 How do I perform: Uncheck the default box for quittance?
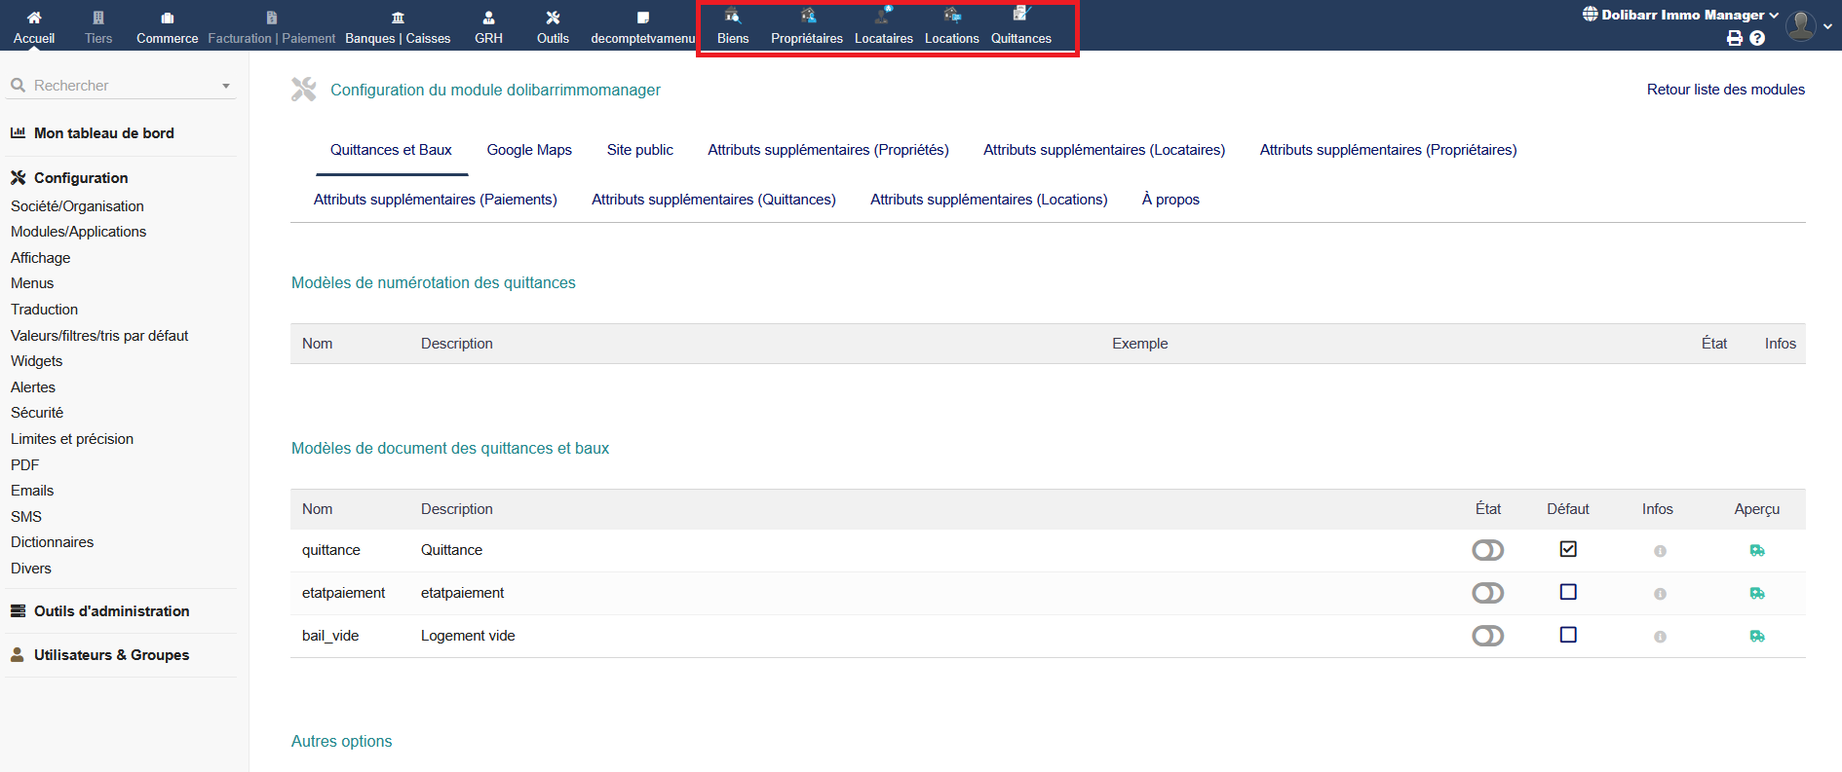(1568, 549)
